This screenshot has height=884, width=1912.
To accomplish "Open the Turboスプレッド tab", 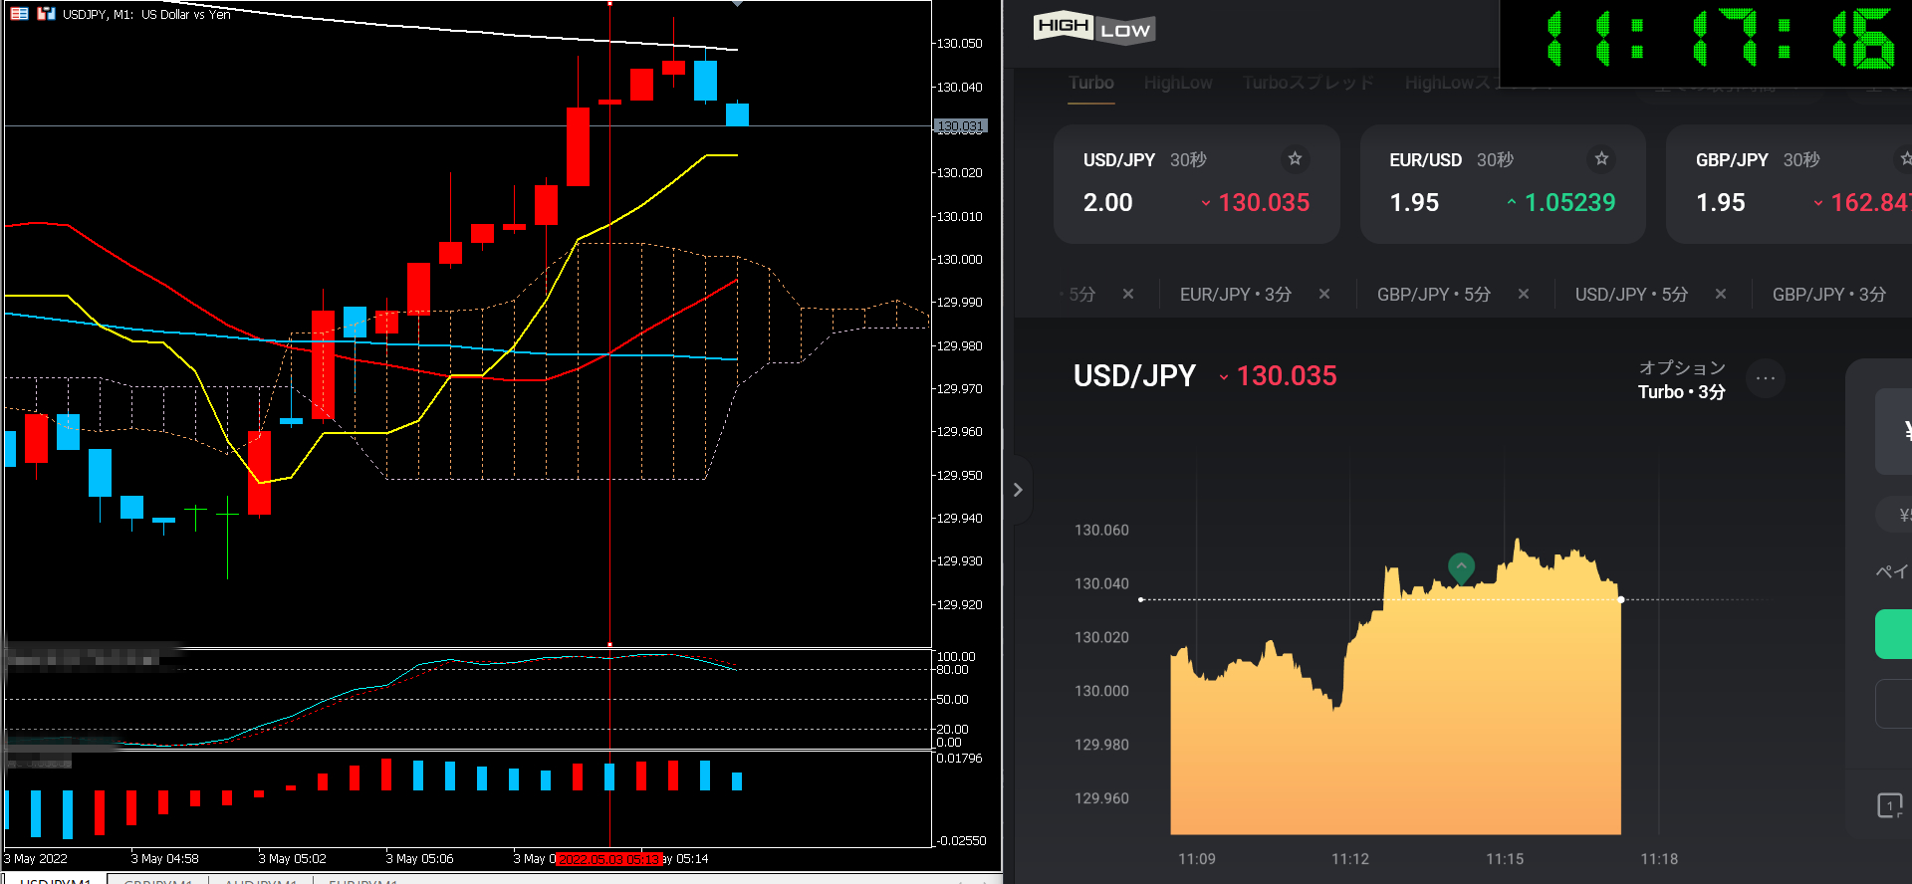I will click(1308, 84).
